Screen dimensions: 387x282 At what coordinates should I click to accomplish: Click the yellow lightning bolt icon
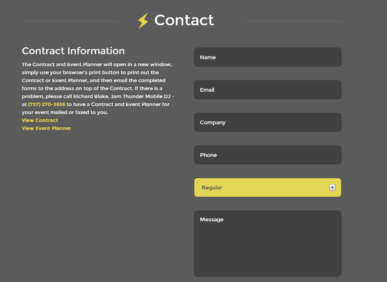[x=143, y=21]
